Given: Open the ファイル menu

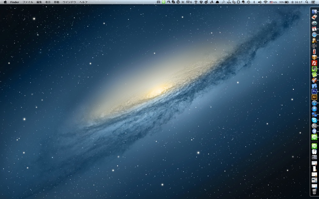Looking at the screenshot, I should (x=28, y=2).
